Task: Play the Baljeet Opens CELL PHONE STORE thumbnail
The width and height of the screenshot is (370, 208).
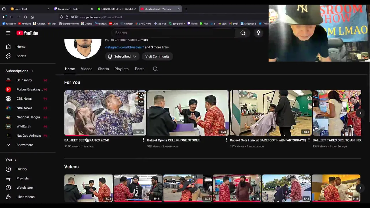Action: [188, 113]
